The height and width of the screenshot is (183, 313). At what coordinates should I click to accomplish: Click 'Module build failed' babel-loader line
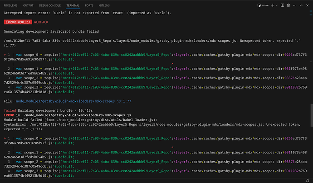point(80,120)
